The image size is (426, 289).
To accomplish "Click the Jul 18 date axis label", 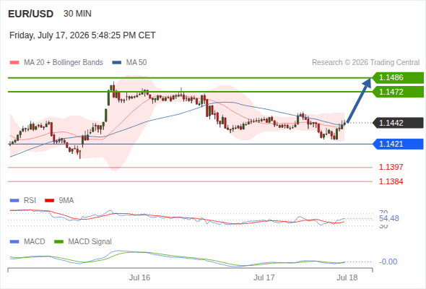I will click(x=347, y=277).
